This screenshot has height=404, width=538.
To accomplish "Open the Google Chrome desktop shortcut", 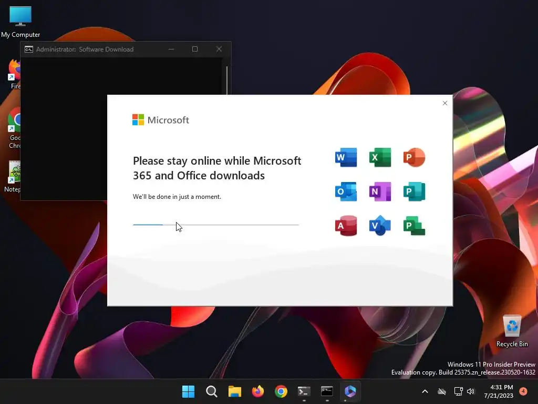I will click(x=15, y=128).
